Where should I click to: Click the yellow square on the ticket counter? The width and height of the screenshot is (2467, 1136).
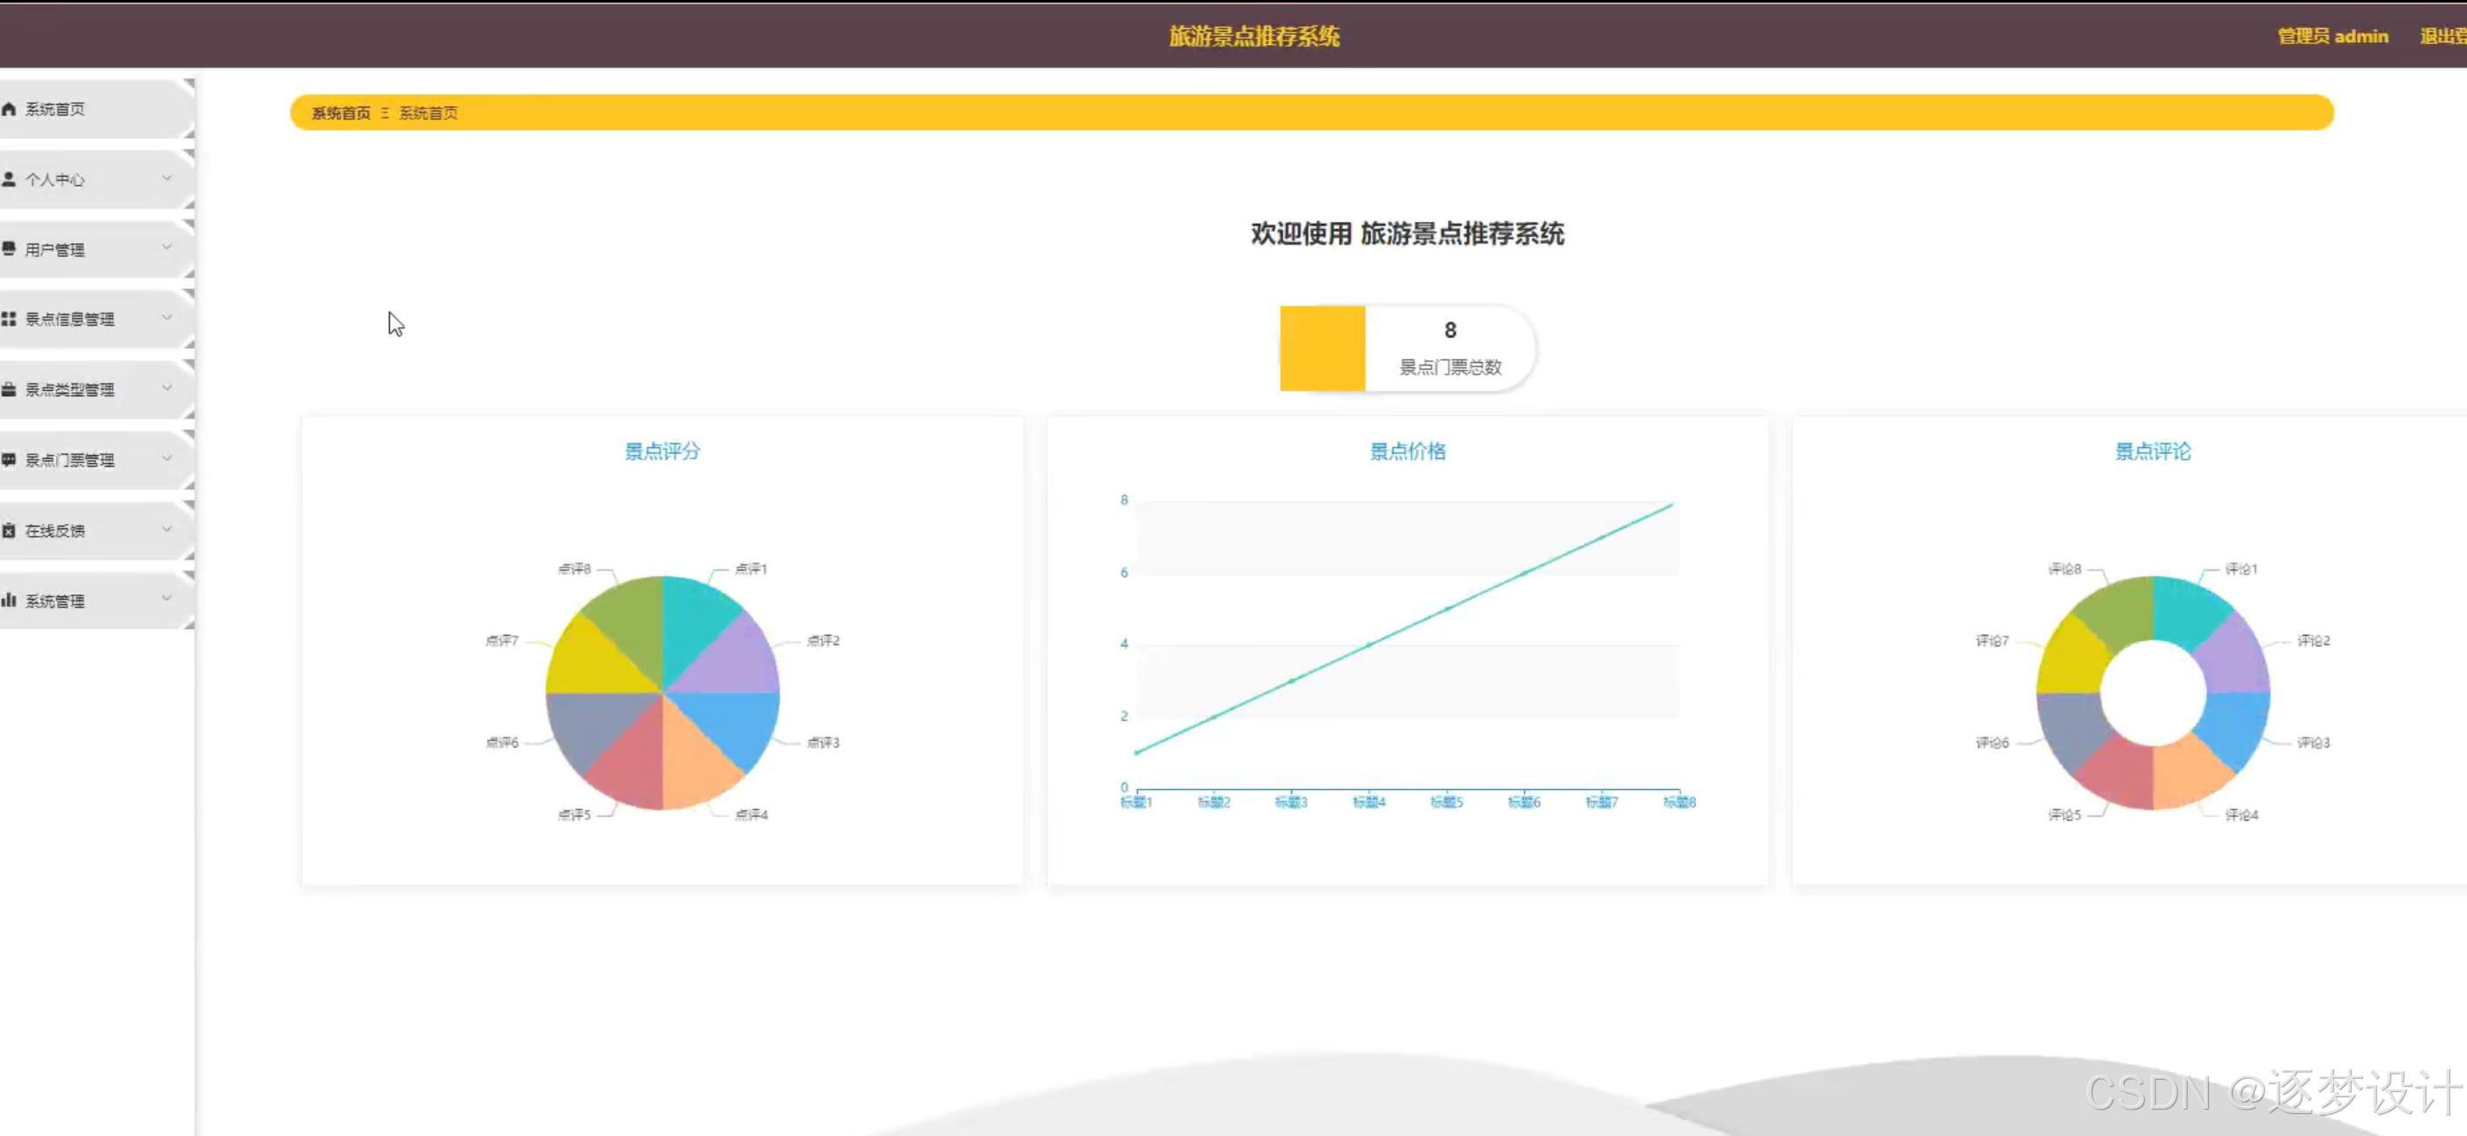coord(1323,349)
